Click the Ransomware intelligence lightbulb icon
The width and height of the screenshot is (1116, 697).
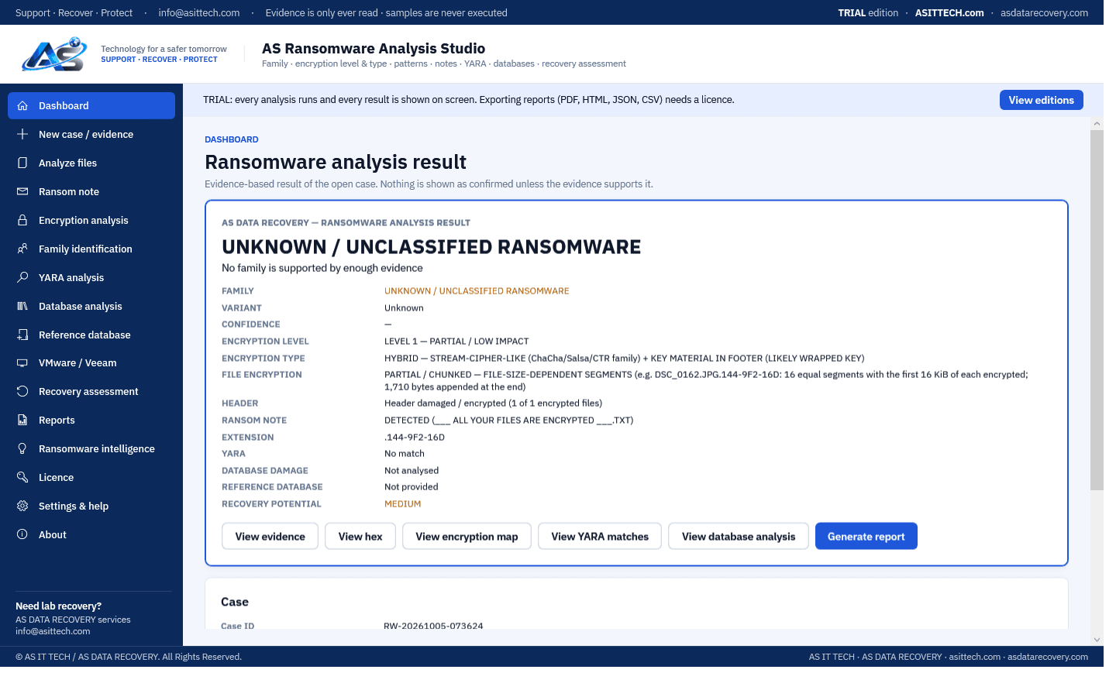[x=22, y=449]
